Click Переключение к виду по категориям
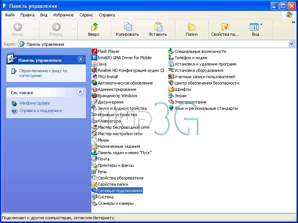Image resolution: width=298 pixels, height=223 pixels. [43, 73]
